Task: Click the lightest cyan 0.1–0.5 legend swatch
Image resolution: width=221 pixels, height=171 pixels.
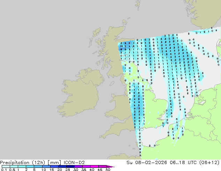Action: tap(6, 166)
